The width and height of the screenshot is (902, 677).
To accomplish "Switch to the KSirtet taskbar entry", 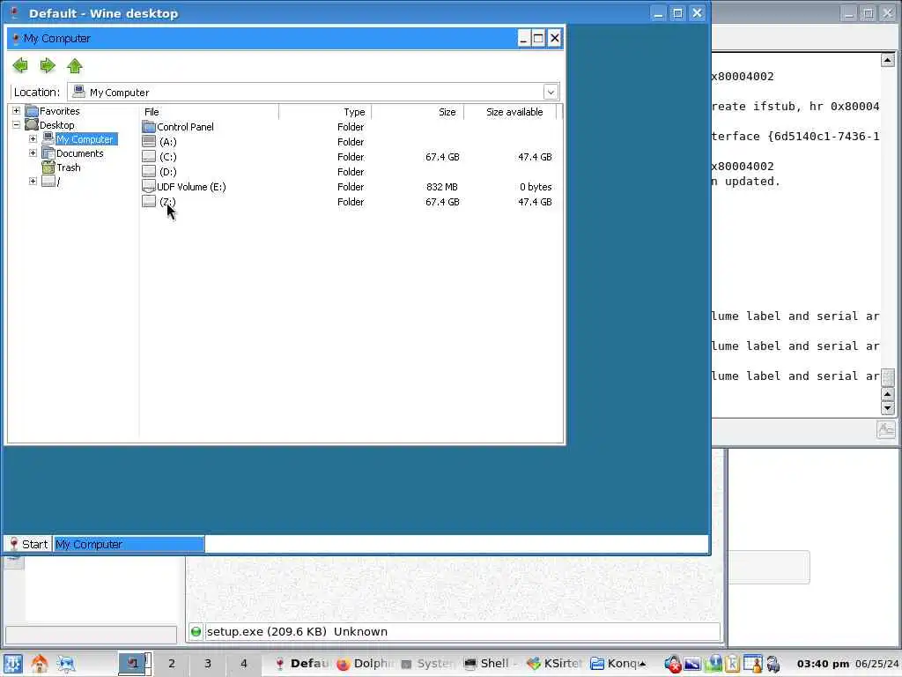I will point(555,664).
